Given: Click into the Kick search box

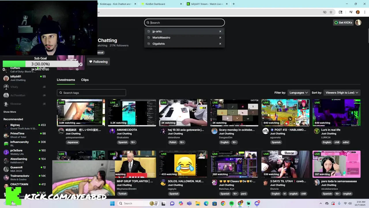Looking at the screenshot, I should [x=184, y=23].
